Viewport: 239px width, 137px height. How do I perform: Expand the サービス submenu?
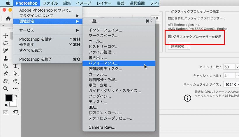coord(48,30)
